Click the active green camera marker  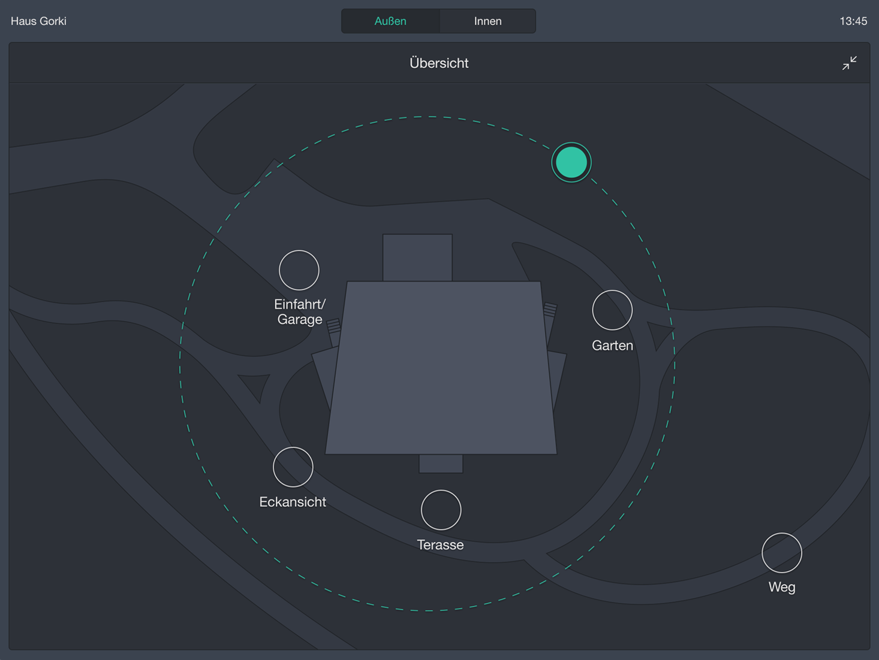[x=571, y=162]
